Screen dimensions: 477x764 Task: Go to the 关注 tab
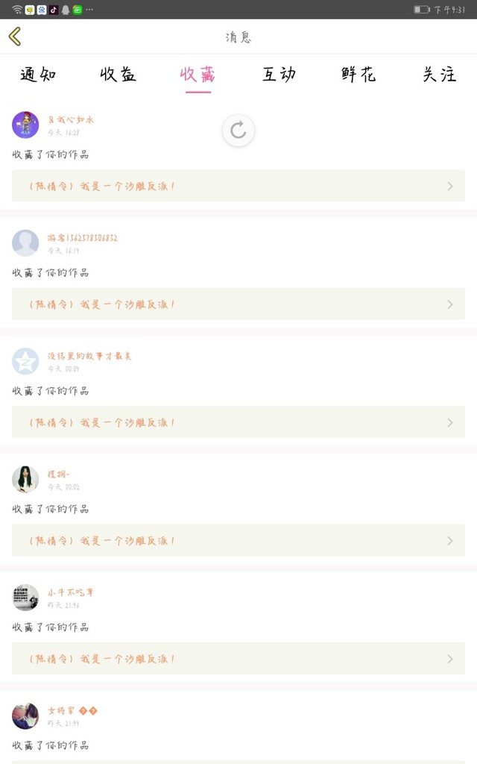click(439, 75)
